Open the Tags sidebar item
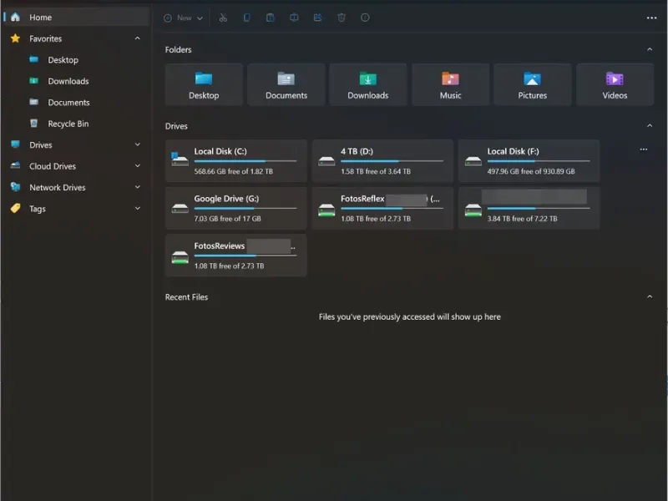The image size is (668, 501). 38,209
